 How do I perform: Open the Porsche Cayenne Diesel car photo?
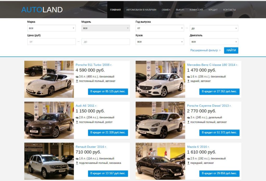pos(160,120)
